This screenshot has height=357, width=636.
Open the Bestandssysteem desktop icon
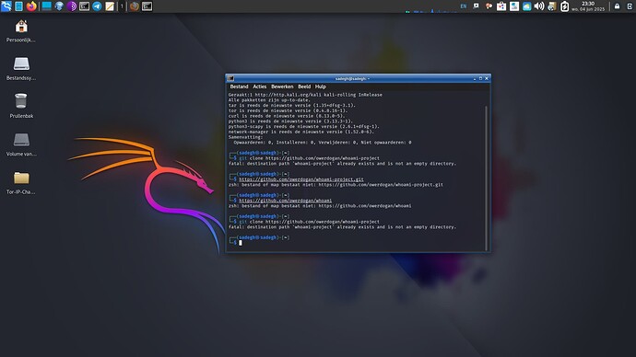[x=21, y=69]
